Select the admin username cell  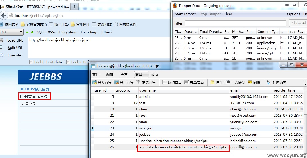(184, 96)
